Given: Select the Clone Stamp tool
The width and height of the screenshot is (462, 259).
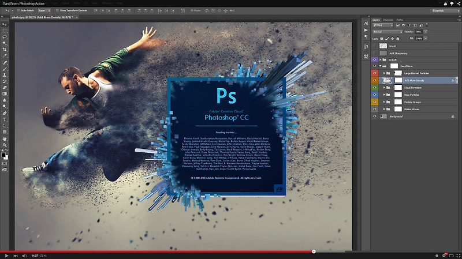Looking at the screenshot, I should [x=5, y=75].
